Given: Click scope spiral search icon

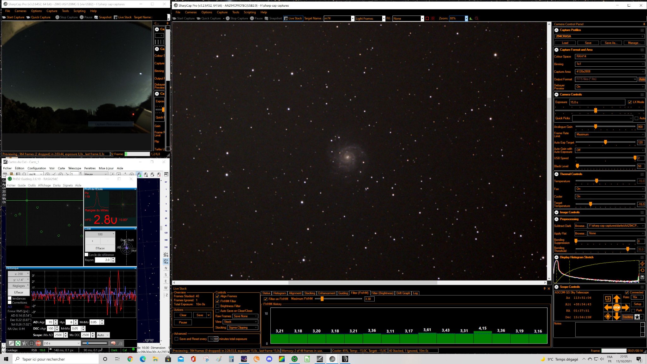Looking at the screenshot, I should 608,299.
